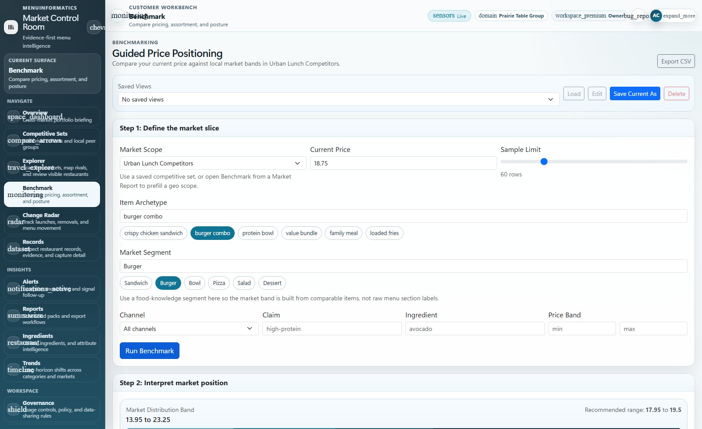Click the Current Surface Benchmark card
This screenshot has width=702, height=429.
(52, 74)
